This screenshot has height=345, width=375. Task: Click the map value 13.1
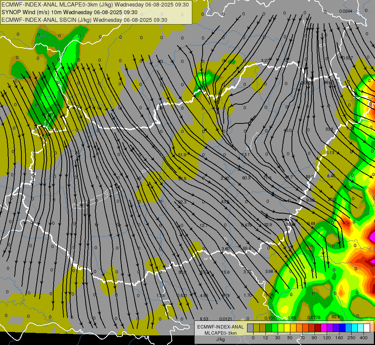246,154
